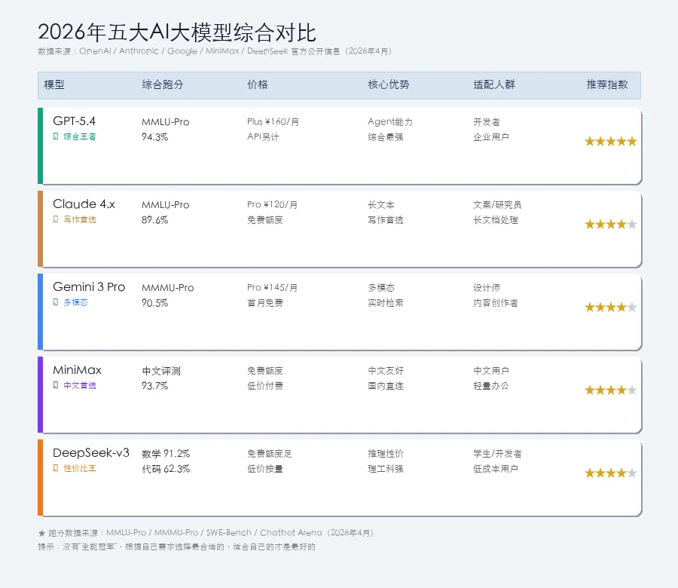Click the green color bar beside GPT-5.4
Viewport: 678px width, 588px height.
(40, 146)
